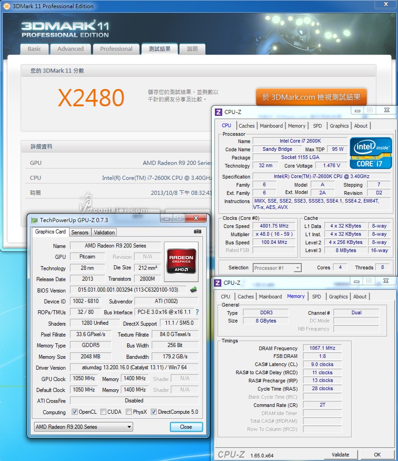Check the PhysX computing checkbox

coord(129,412)
